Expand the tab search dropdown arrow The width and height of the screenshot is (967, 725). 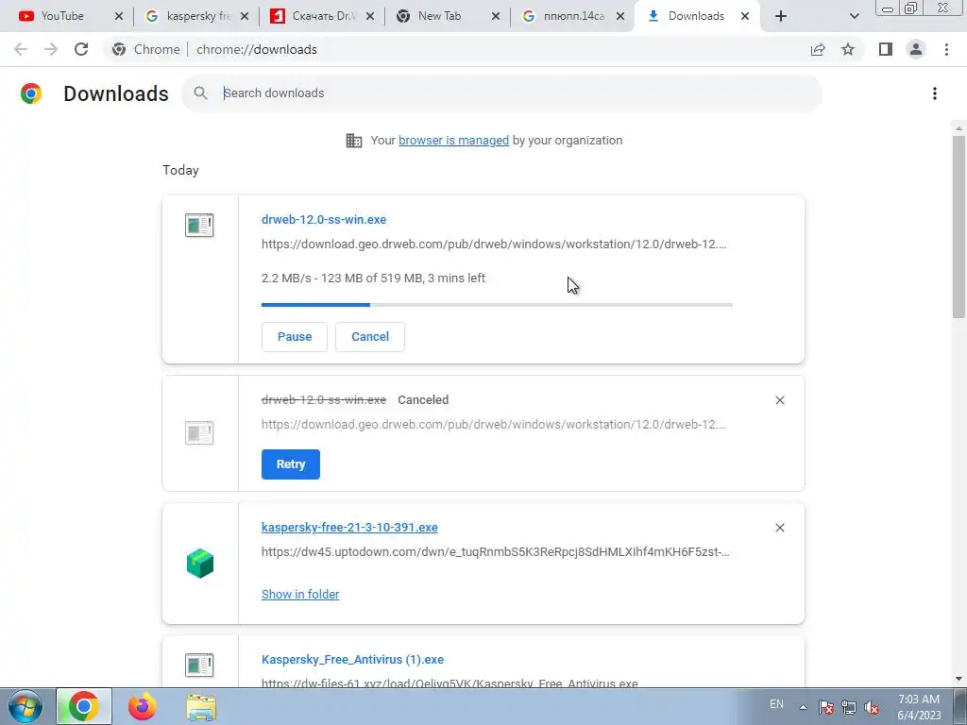[854, 16]
